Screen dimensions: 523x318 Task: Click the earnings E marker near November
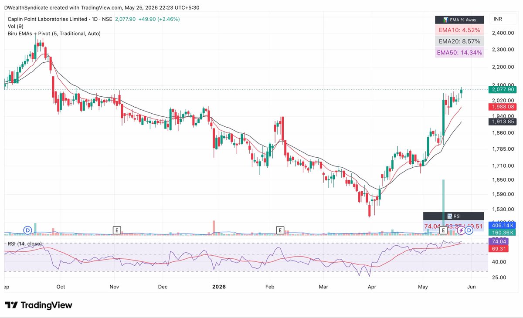pos(116,230)
